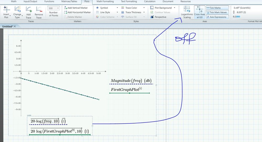Click units placeholder beside 20 log(FirstGraphPlot)
The width and height of the screenshot is (262, 142).
(87, 131)
